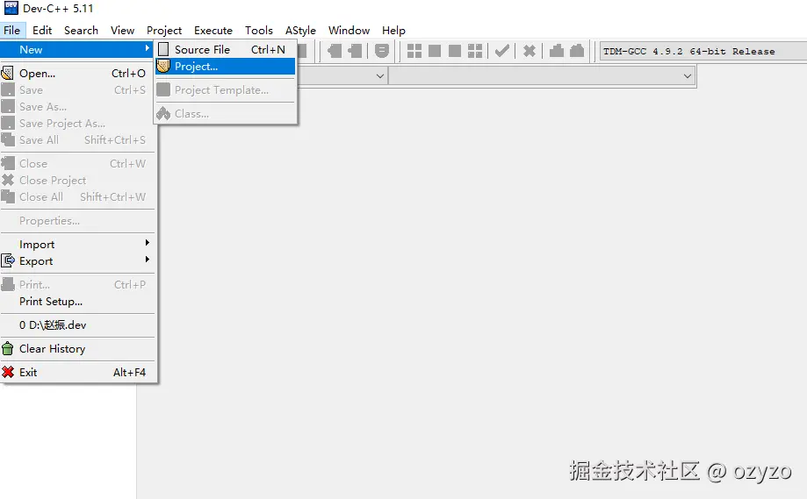
Task: Open Print Setup... dialog entry
Action: click(77, 302)
